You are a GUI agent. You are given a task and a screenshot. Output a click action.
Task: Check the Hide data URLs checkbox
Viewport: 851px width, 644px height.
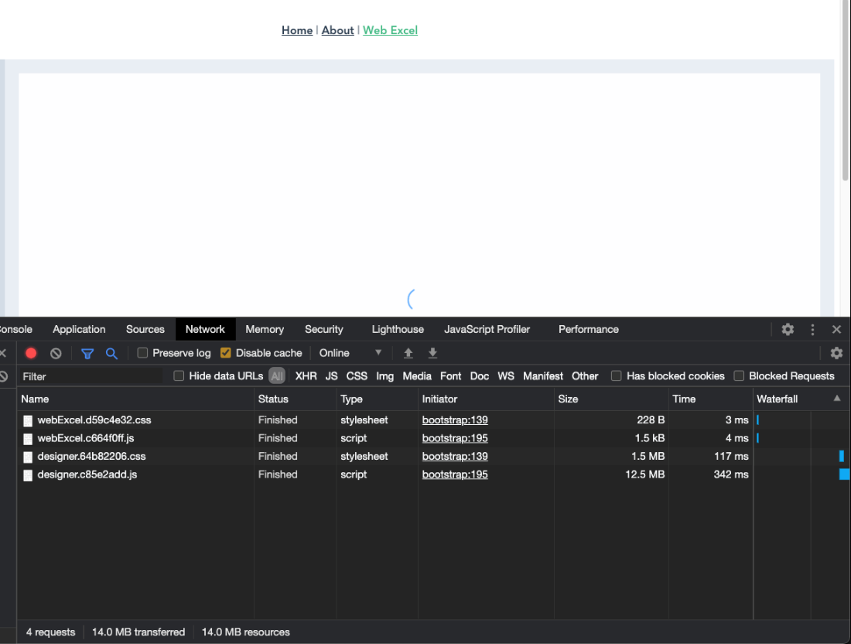point(179,376)
